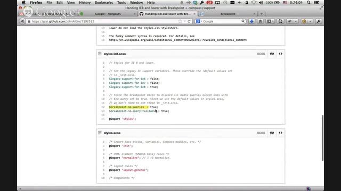341x191 pixels.
Task: Open the dropdown beside the orange add-on icon
Action: tap(310, 21)
